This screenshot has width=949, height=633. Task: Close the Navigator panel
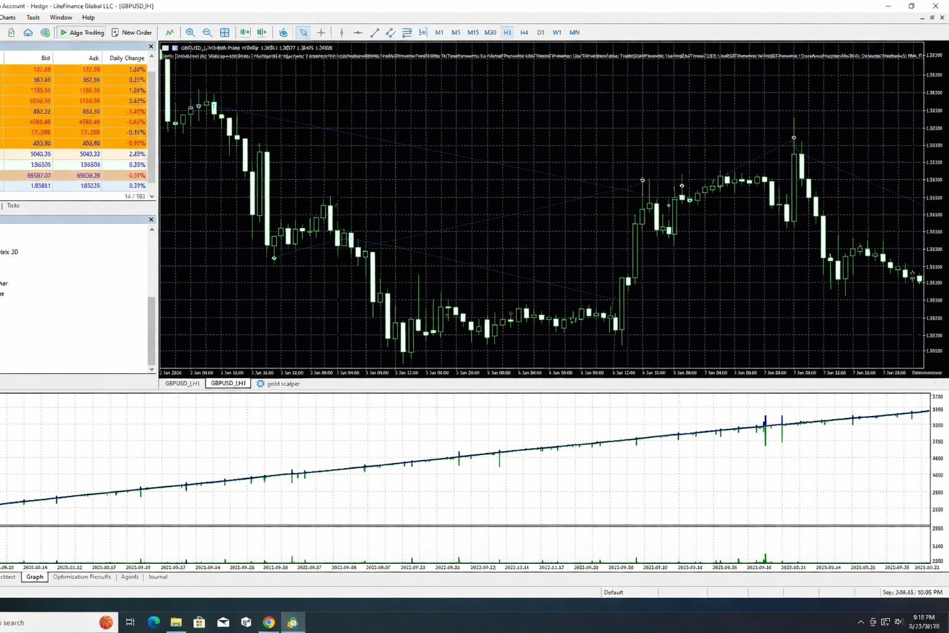point(151,219)
